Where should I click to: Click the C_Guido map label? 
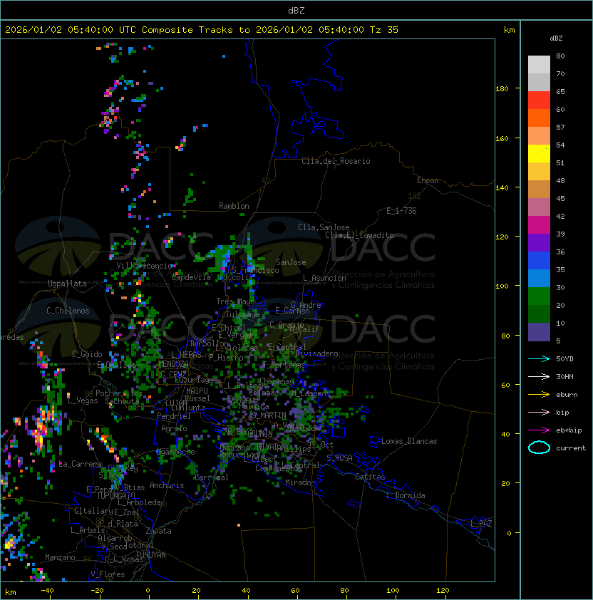tap(87, 354)
